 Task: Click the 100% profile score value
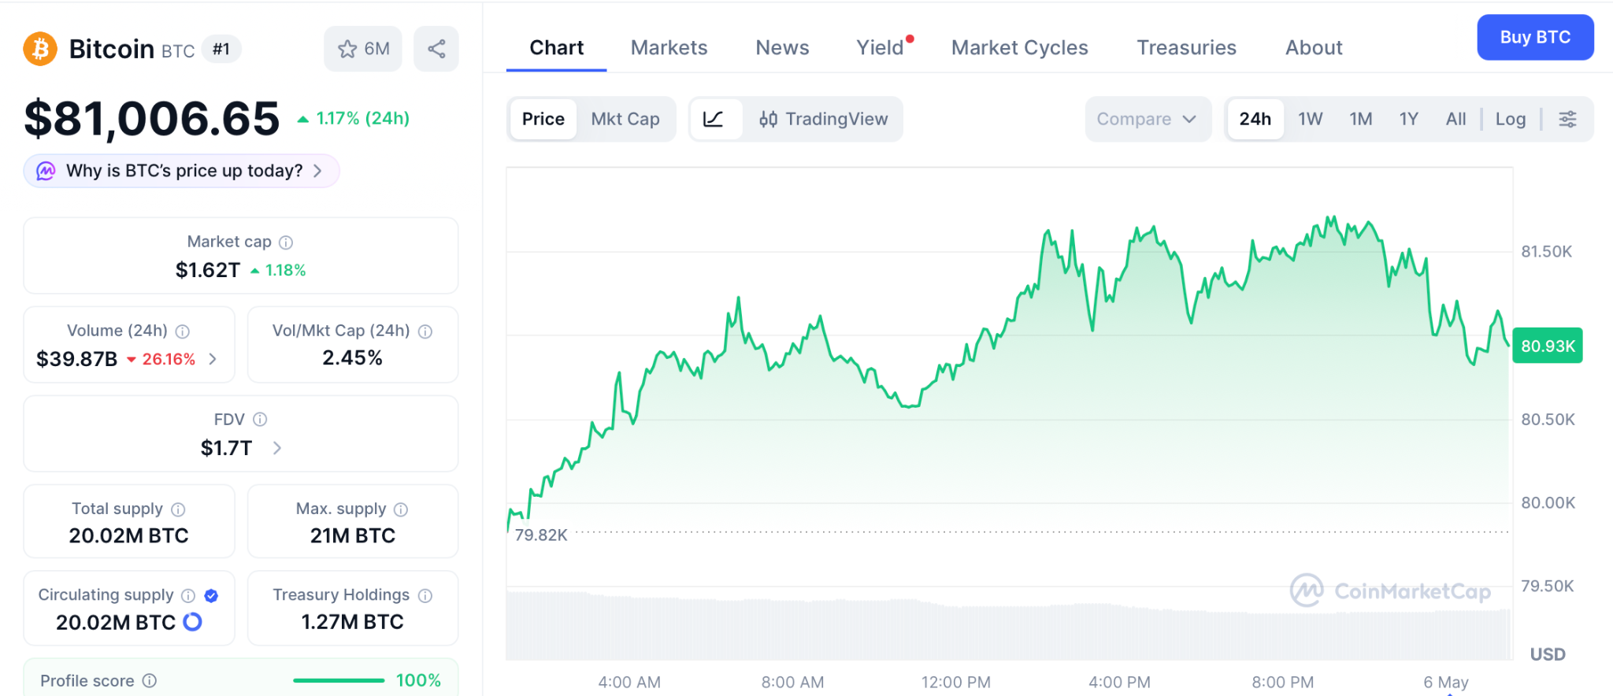[419, 680]
